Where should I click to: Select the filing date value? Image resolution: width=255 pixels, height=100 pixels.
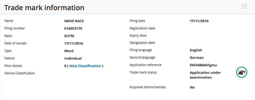(199, 21)
